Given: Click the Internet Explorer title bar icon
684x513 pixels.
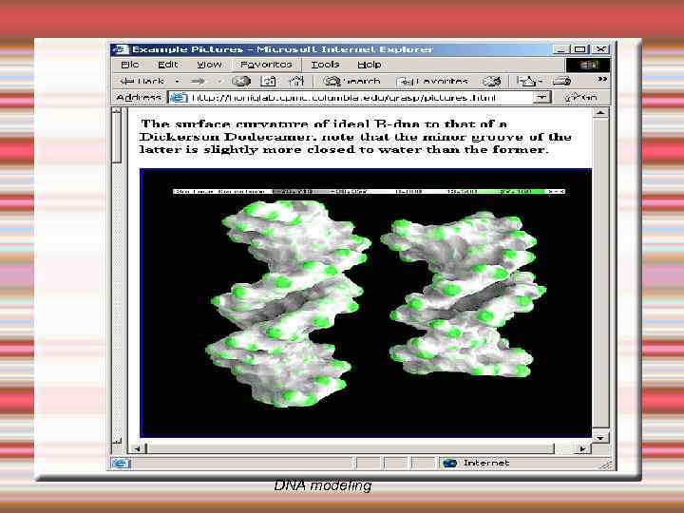Looking at the screenshot, I should 121,49.
